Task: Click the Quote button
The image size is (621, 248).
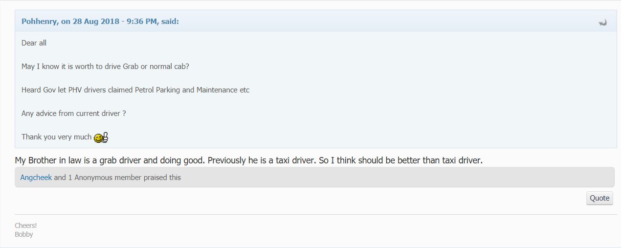Action: coord(599,198)
